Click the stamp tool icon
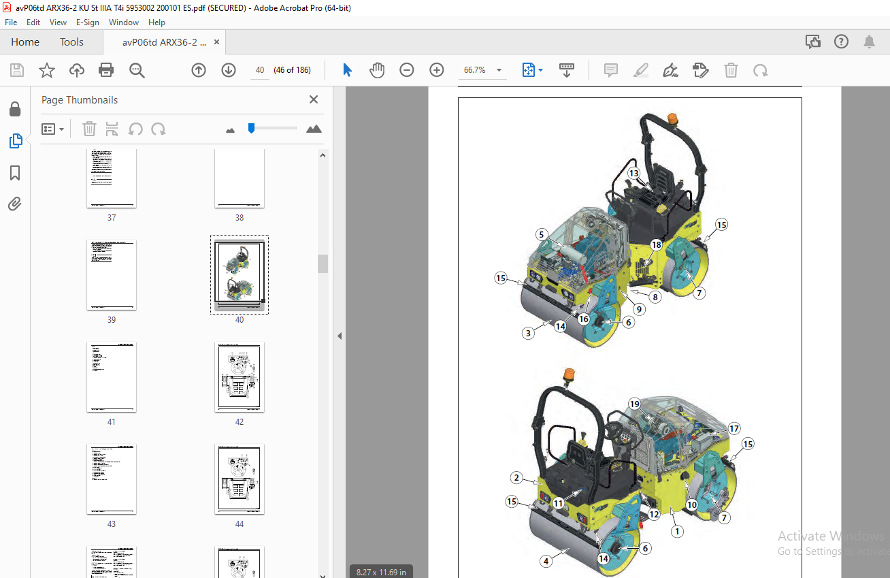Viewport: 890px width, 578px height. coord(701,70)
